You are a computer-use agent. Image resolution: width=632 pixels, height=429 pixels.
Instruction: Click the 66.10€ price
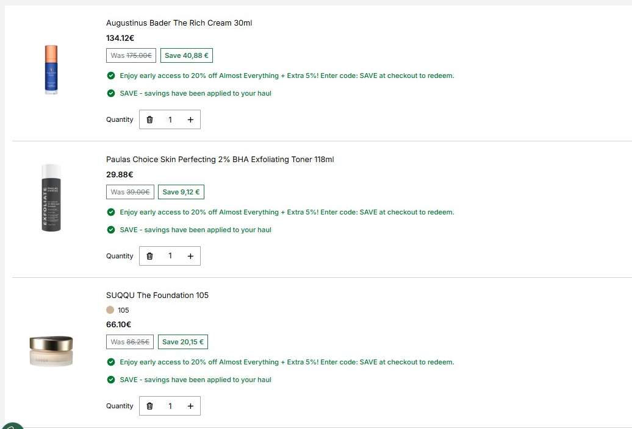coord(118,324)
